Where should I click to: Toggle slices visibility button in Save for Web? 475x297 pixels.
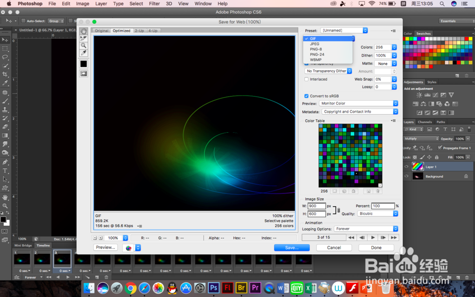coord(84,74)
